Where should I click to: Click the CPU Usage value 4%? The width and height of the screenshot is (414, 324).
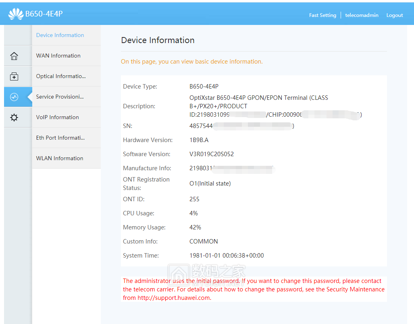tap(193, 213)
